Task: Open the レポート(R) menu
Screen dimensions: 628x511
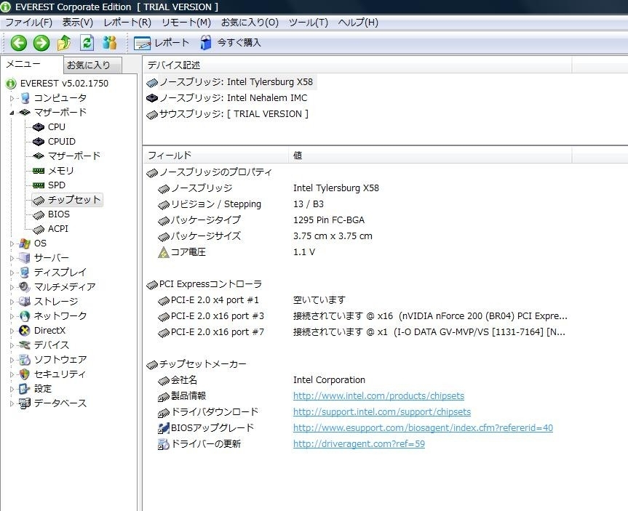Action: click(x=127, y=23)
